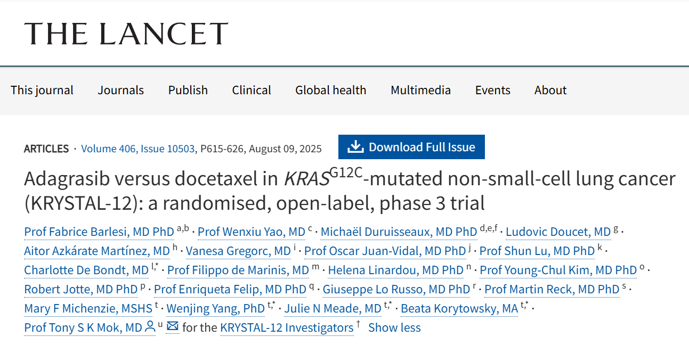Viewport: 689px width, 345px height.
Task: Open the About menu
Action: tap(550, 90)
